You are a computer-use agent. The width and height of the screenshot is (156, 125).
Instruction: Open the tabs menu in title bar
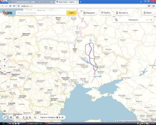pos(141,2)
